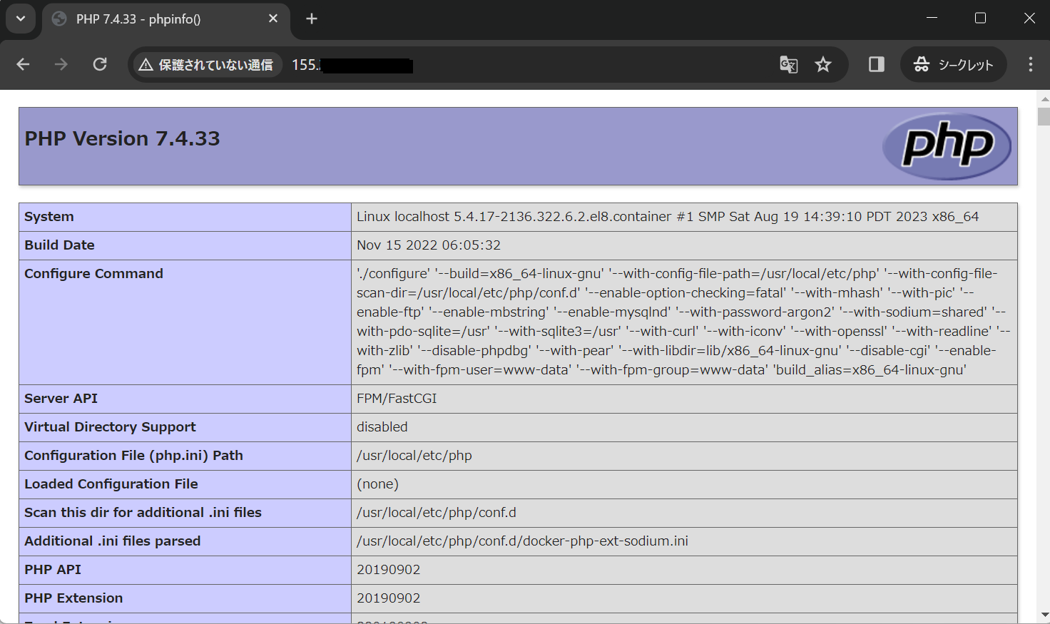Reload the phpinfo page
Screen dimensions: 1050x624
click(x=100, y=64)
